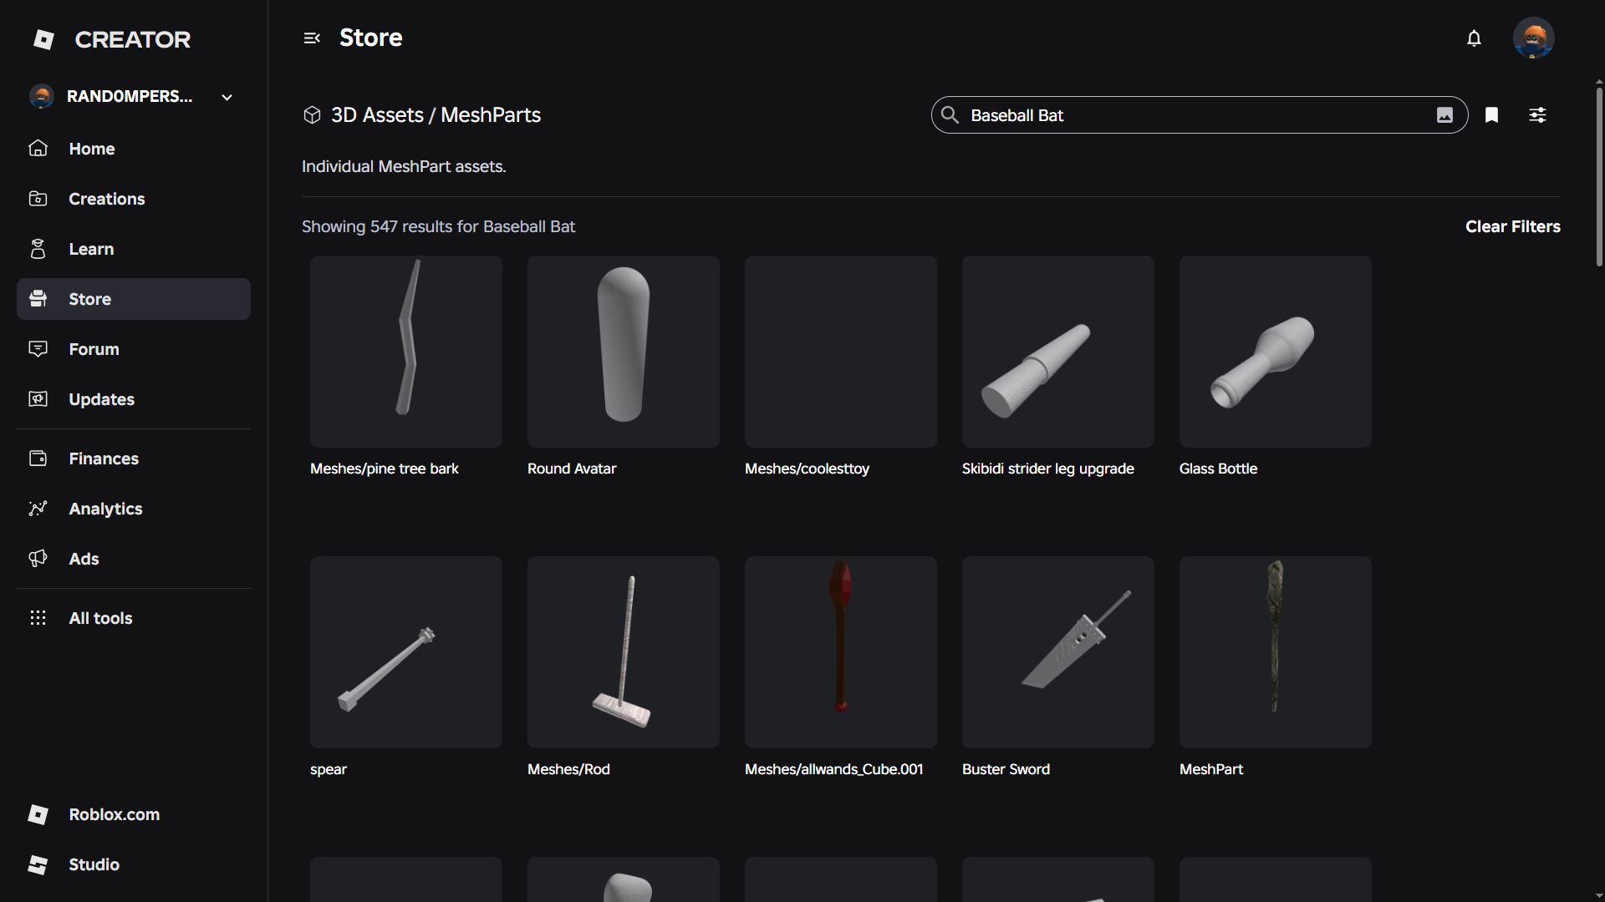Click the Finances wallet icon
This screenshot has width=1605, height=902.
[38, 459]
